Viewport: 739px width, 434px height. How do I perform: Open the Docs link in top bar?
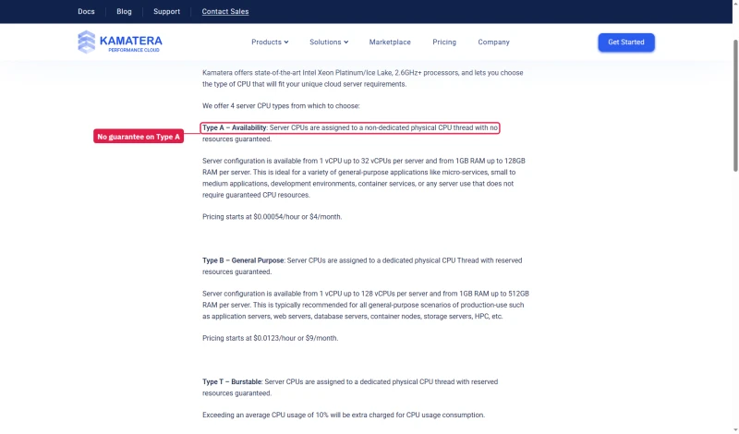pos(86,11)
